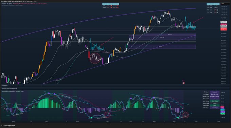Click the 'Bear Slope' HTF Slope cell

[215, 108]
